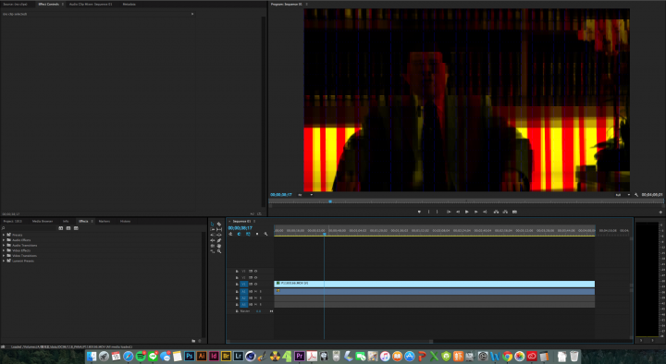666x364 pixels.
Task: Filter Effects by YUV icon
Action: point(76,228)
